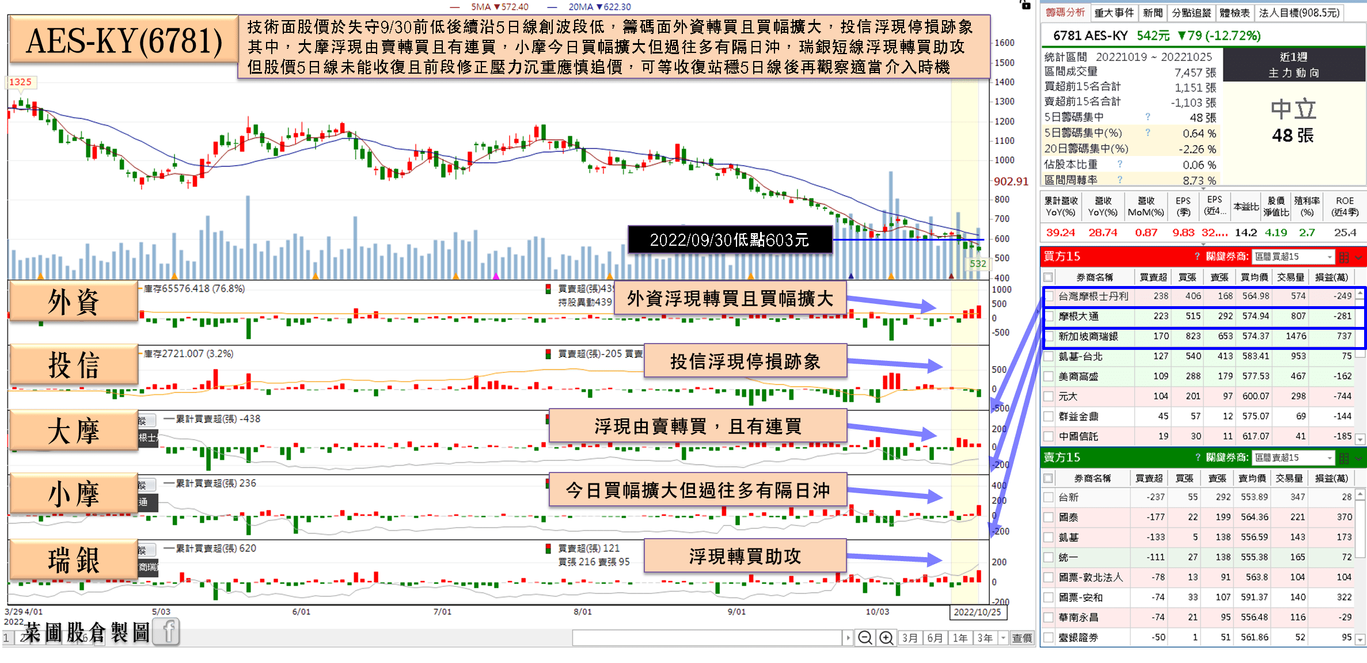Check the 台新 seller row checkbox
The image size is (1367, 663).
click(x=1049, y=497)
